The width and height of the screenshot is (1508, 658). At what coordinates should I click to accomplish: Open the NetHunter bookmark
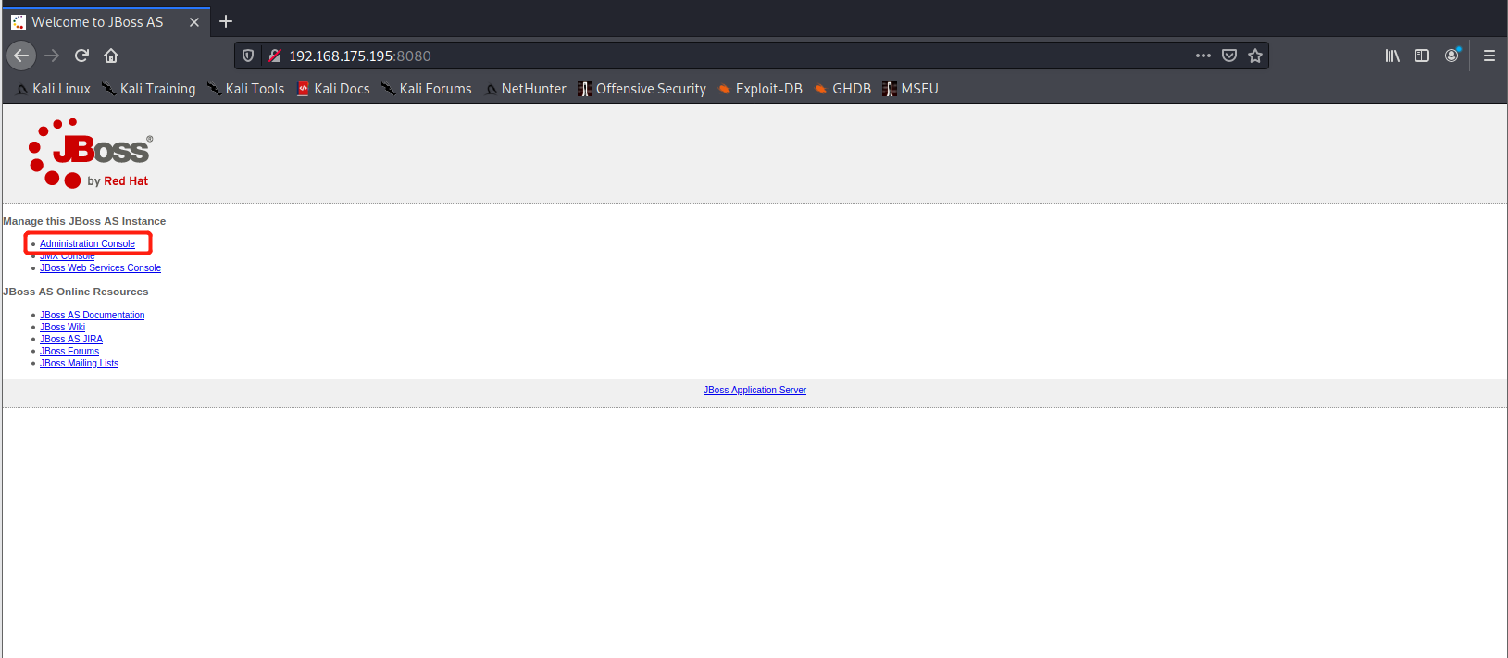[x=526, y=89]
